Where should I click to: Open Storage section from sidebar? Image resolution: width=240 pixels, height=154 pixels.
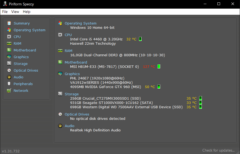click(21, 64)
